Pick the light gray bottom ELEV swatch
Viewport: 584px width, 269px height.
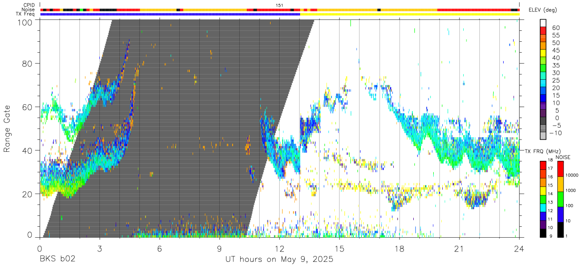pyautogui.click(x=544, y=137)
